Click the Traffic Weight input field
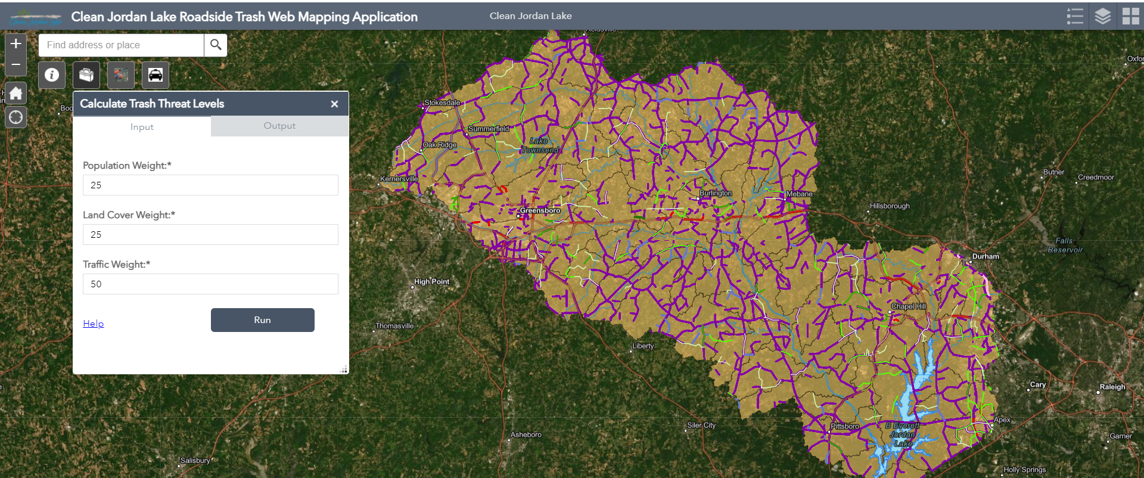Image resolution: width=1144 pixels, height=478 pixels. pos(210,284)
